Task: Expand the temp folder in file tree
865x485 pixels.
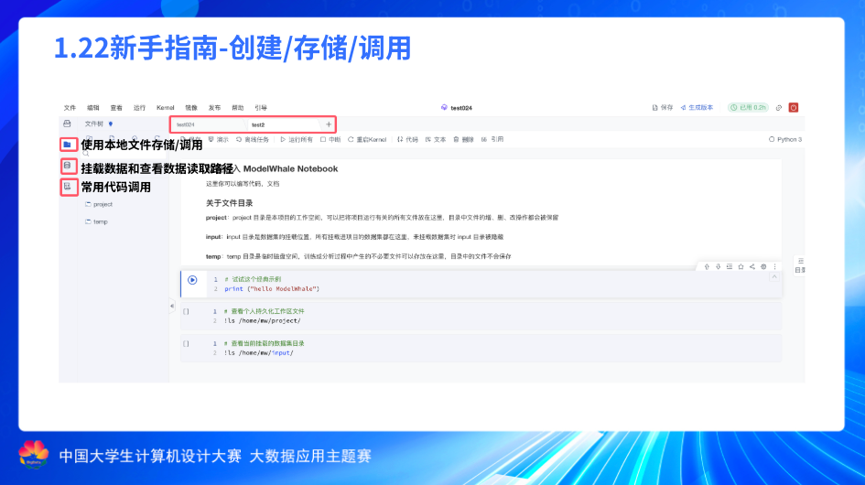Action: pos(96,221)
